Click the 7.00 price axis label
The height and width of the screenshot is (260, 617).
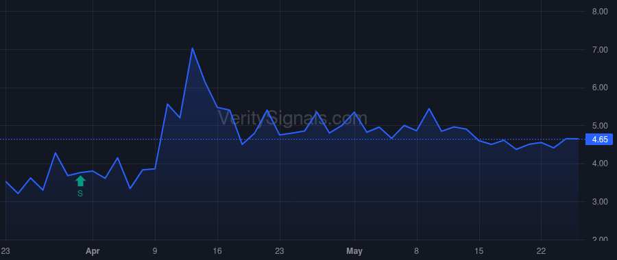(600, 50)
